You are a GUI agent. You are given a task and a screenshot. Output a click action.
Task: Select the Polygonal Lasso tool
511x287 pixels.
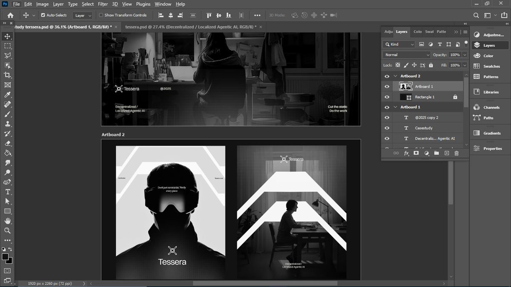(7, 56)
